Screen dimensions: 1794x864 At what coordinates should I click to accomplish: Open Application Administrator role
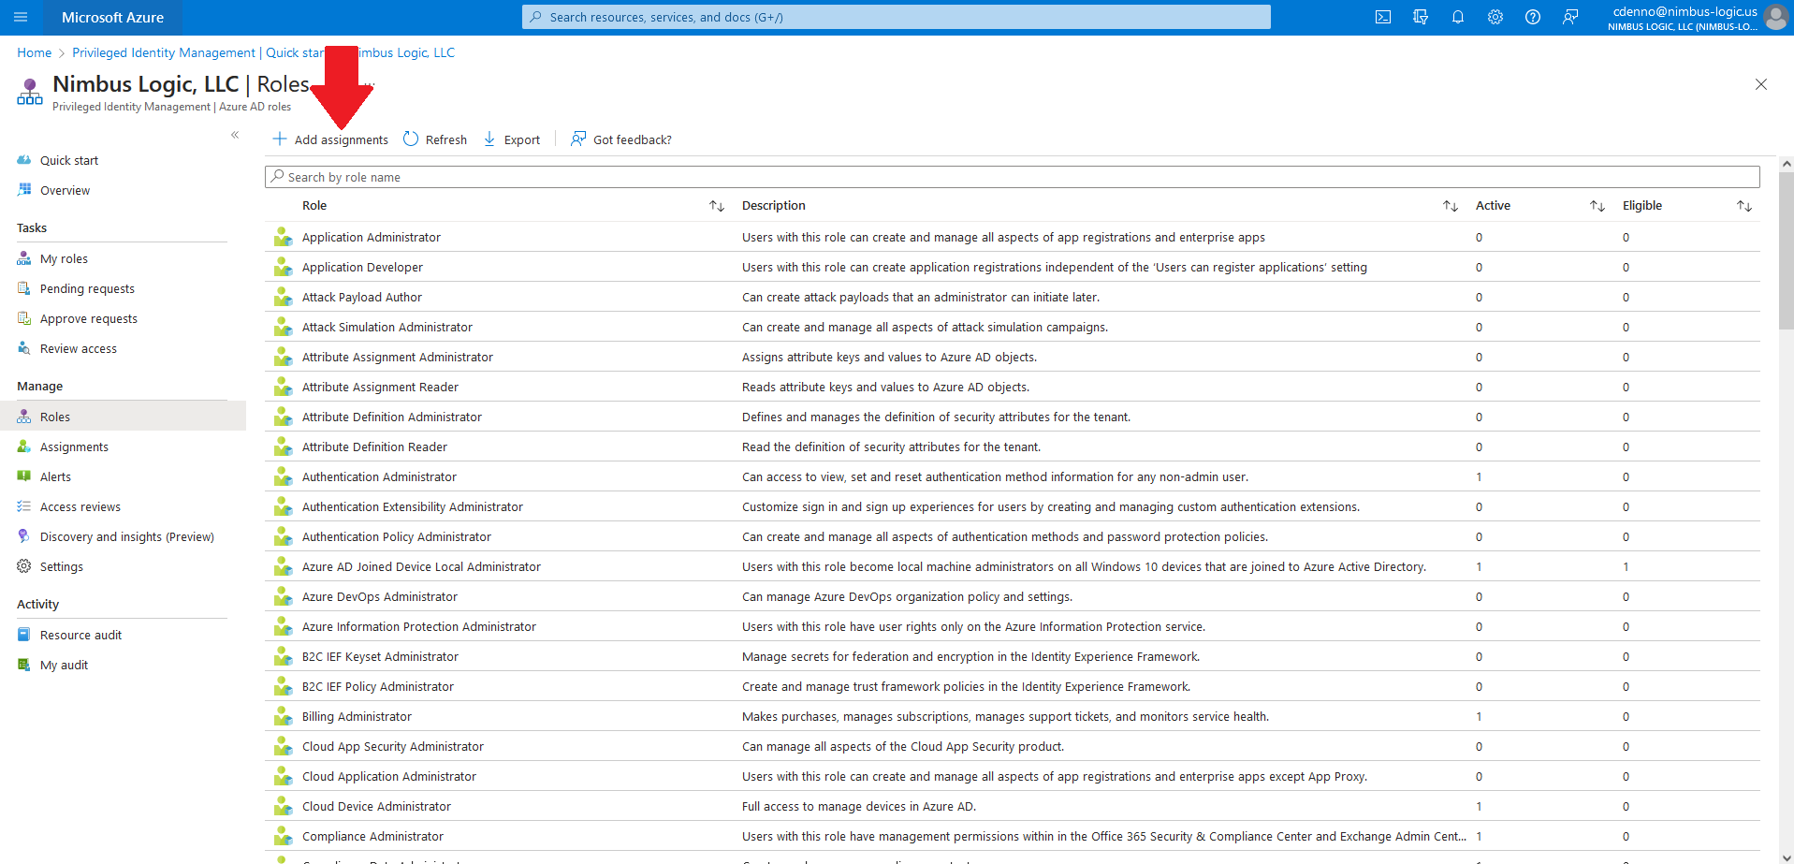(x=371, y=238)
